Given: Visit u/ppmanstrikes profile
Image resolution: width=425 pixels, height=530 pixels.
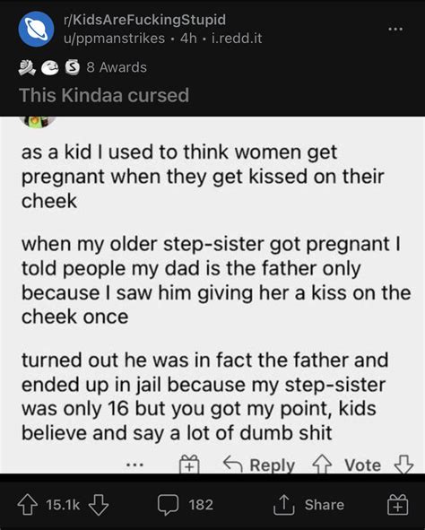Looking at the screenshot, I should tap(114, 39).
